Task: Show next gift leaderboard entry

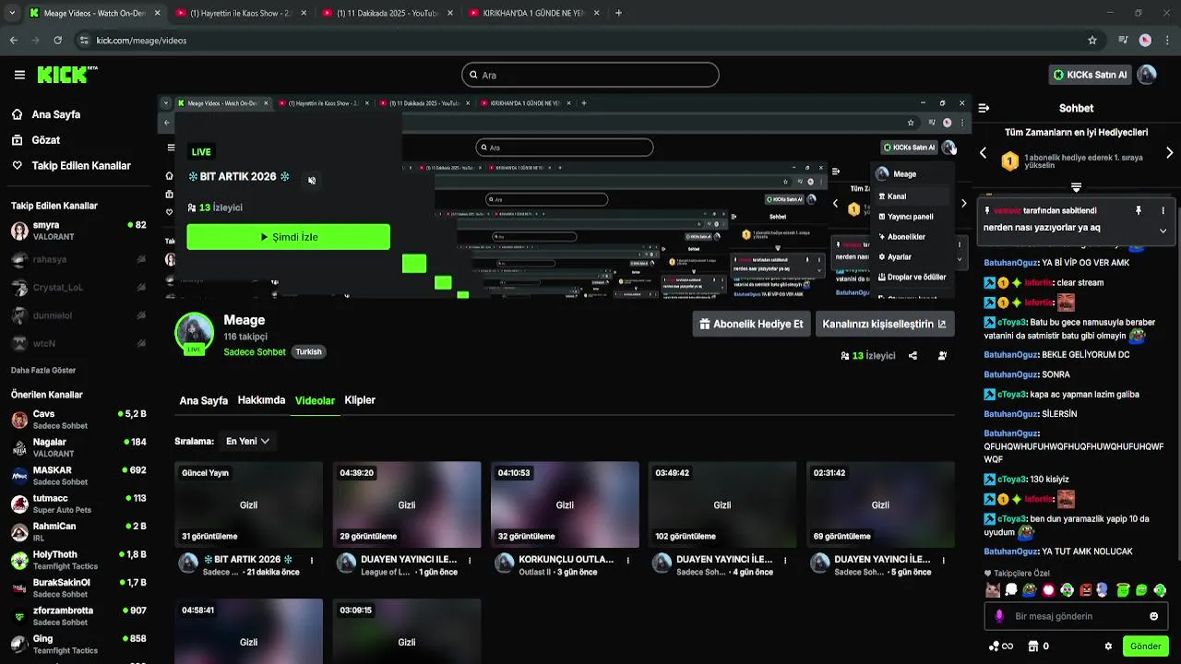Action: point(1169,153)
